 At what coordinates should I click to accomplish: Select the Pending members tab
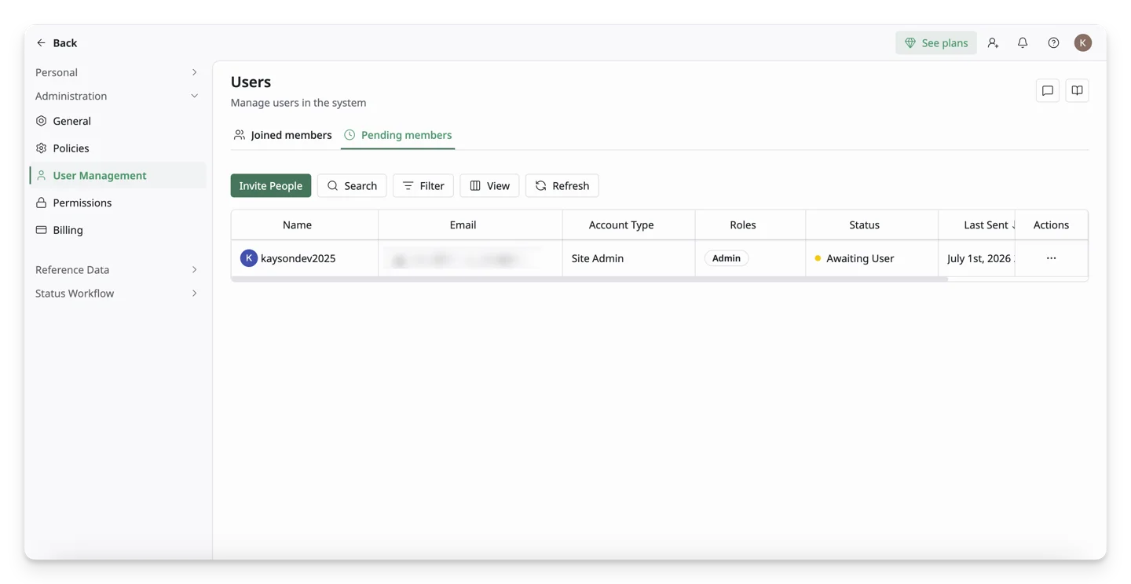click(x=398, y=135)
